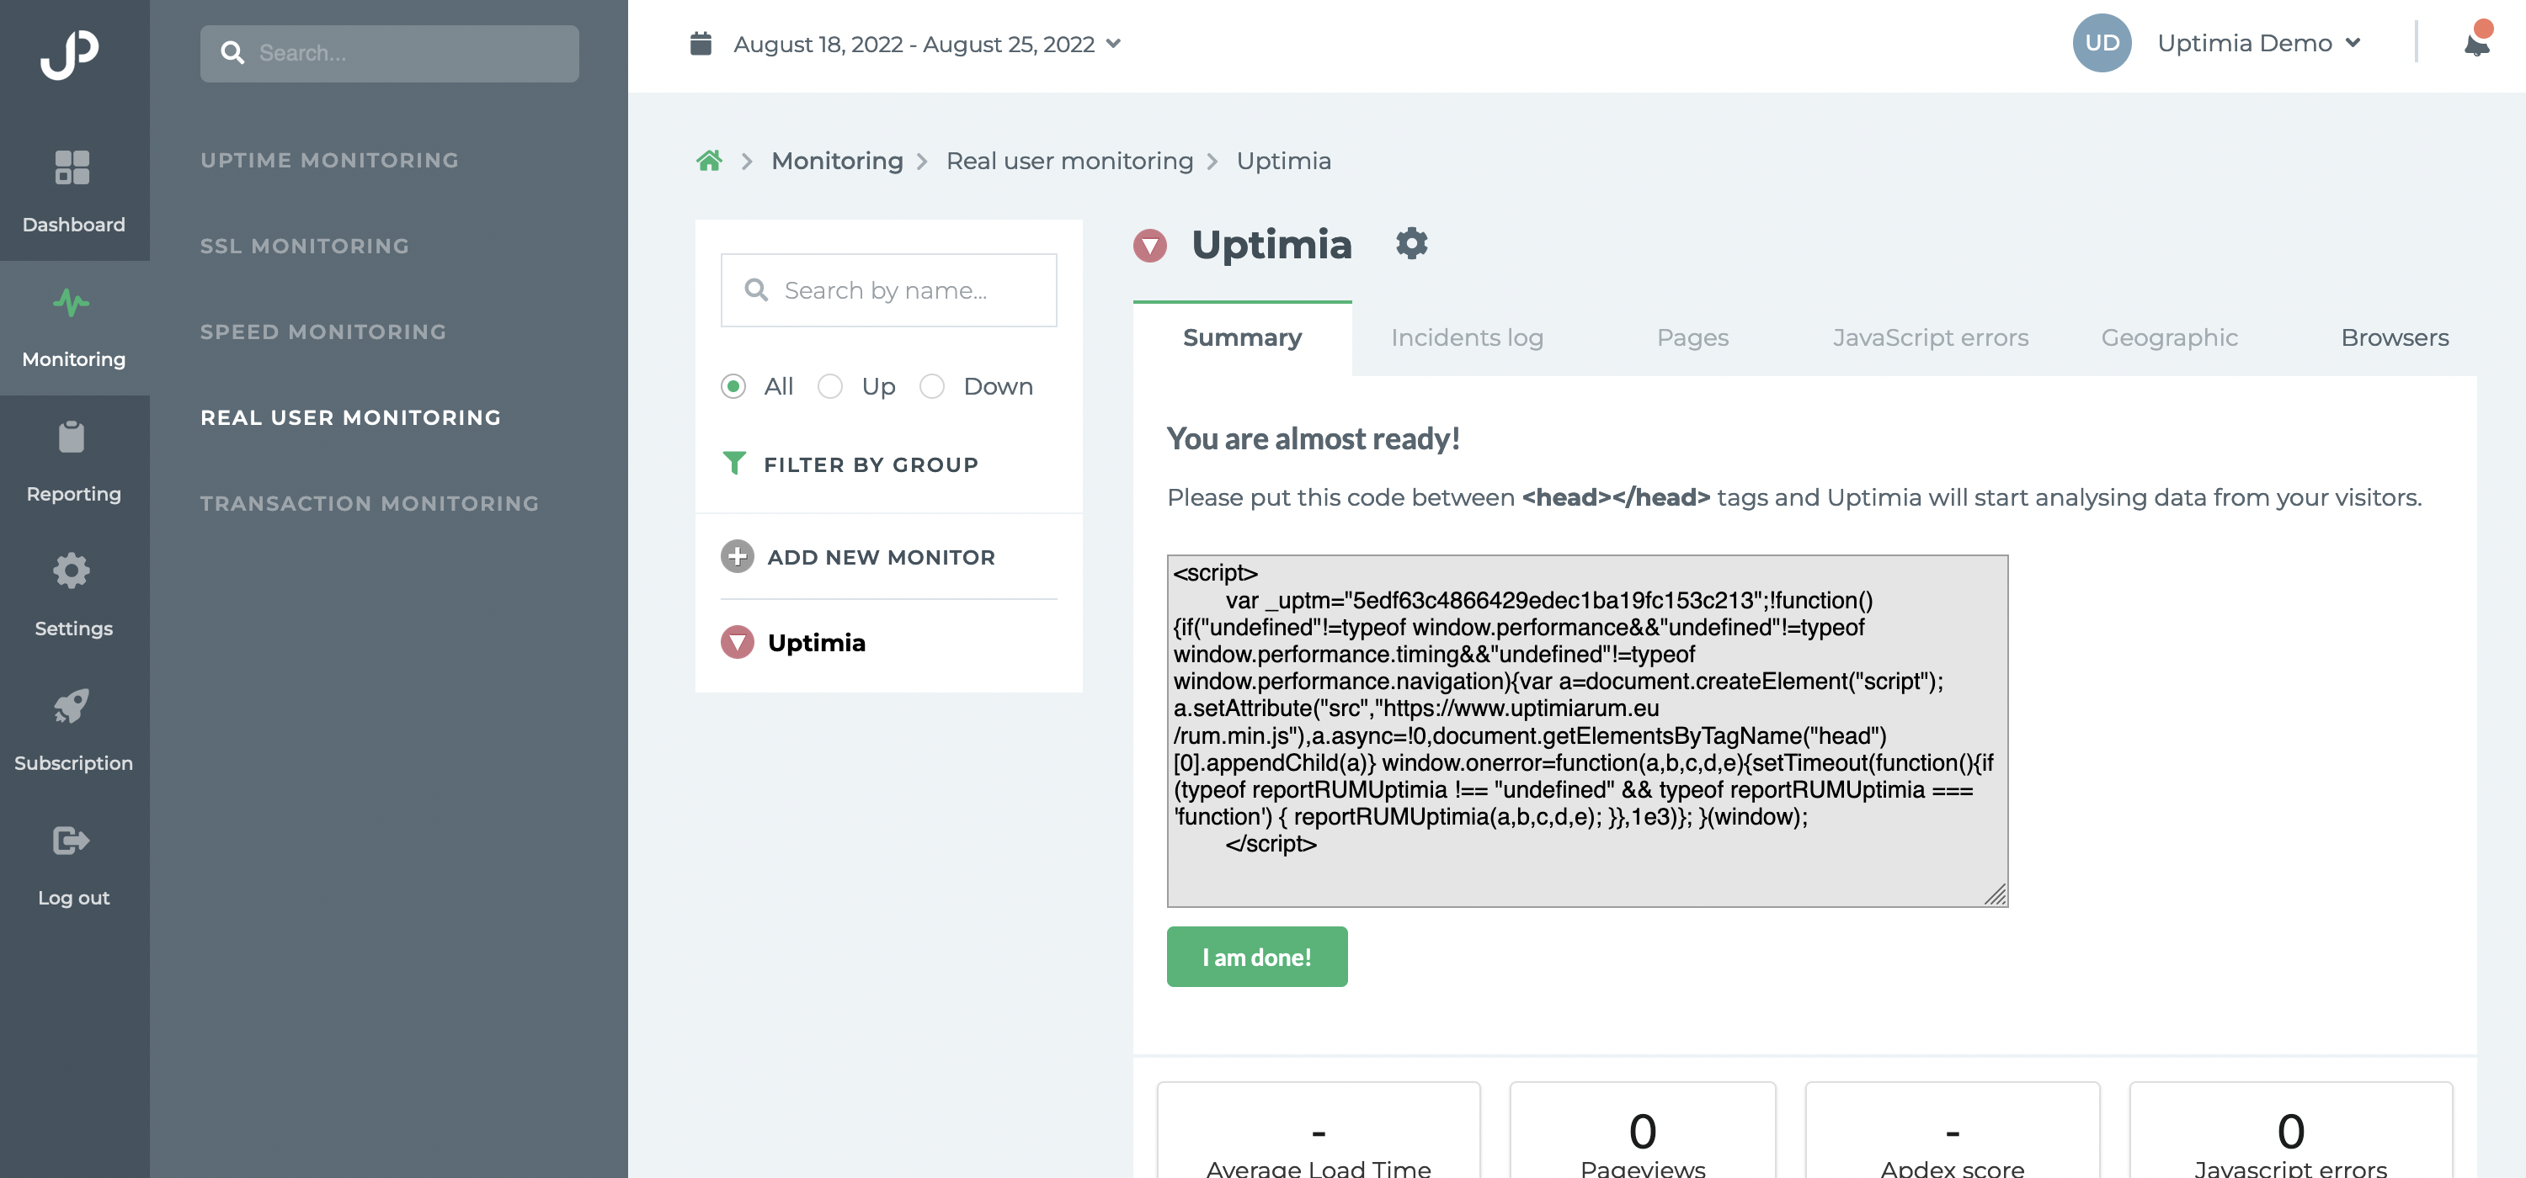Image resolution: width=2526 pixels, height=1178 pixels.
Task: Open SSL Monitoring menu item
Action: (x=304, y=246)
